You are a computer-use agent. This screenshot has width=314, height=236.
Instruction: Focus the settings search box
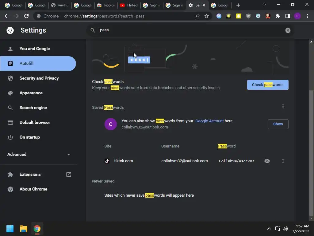click(190, 30)
